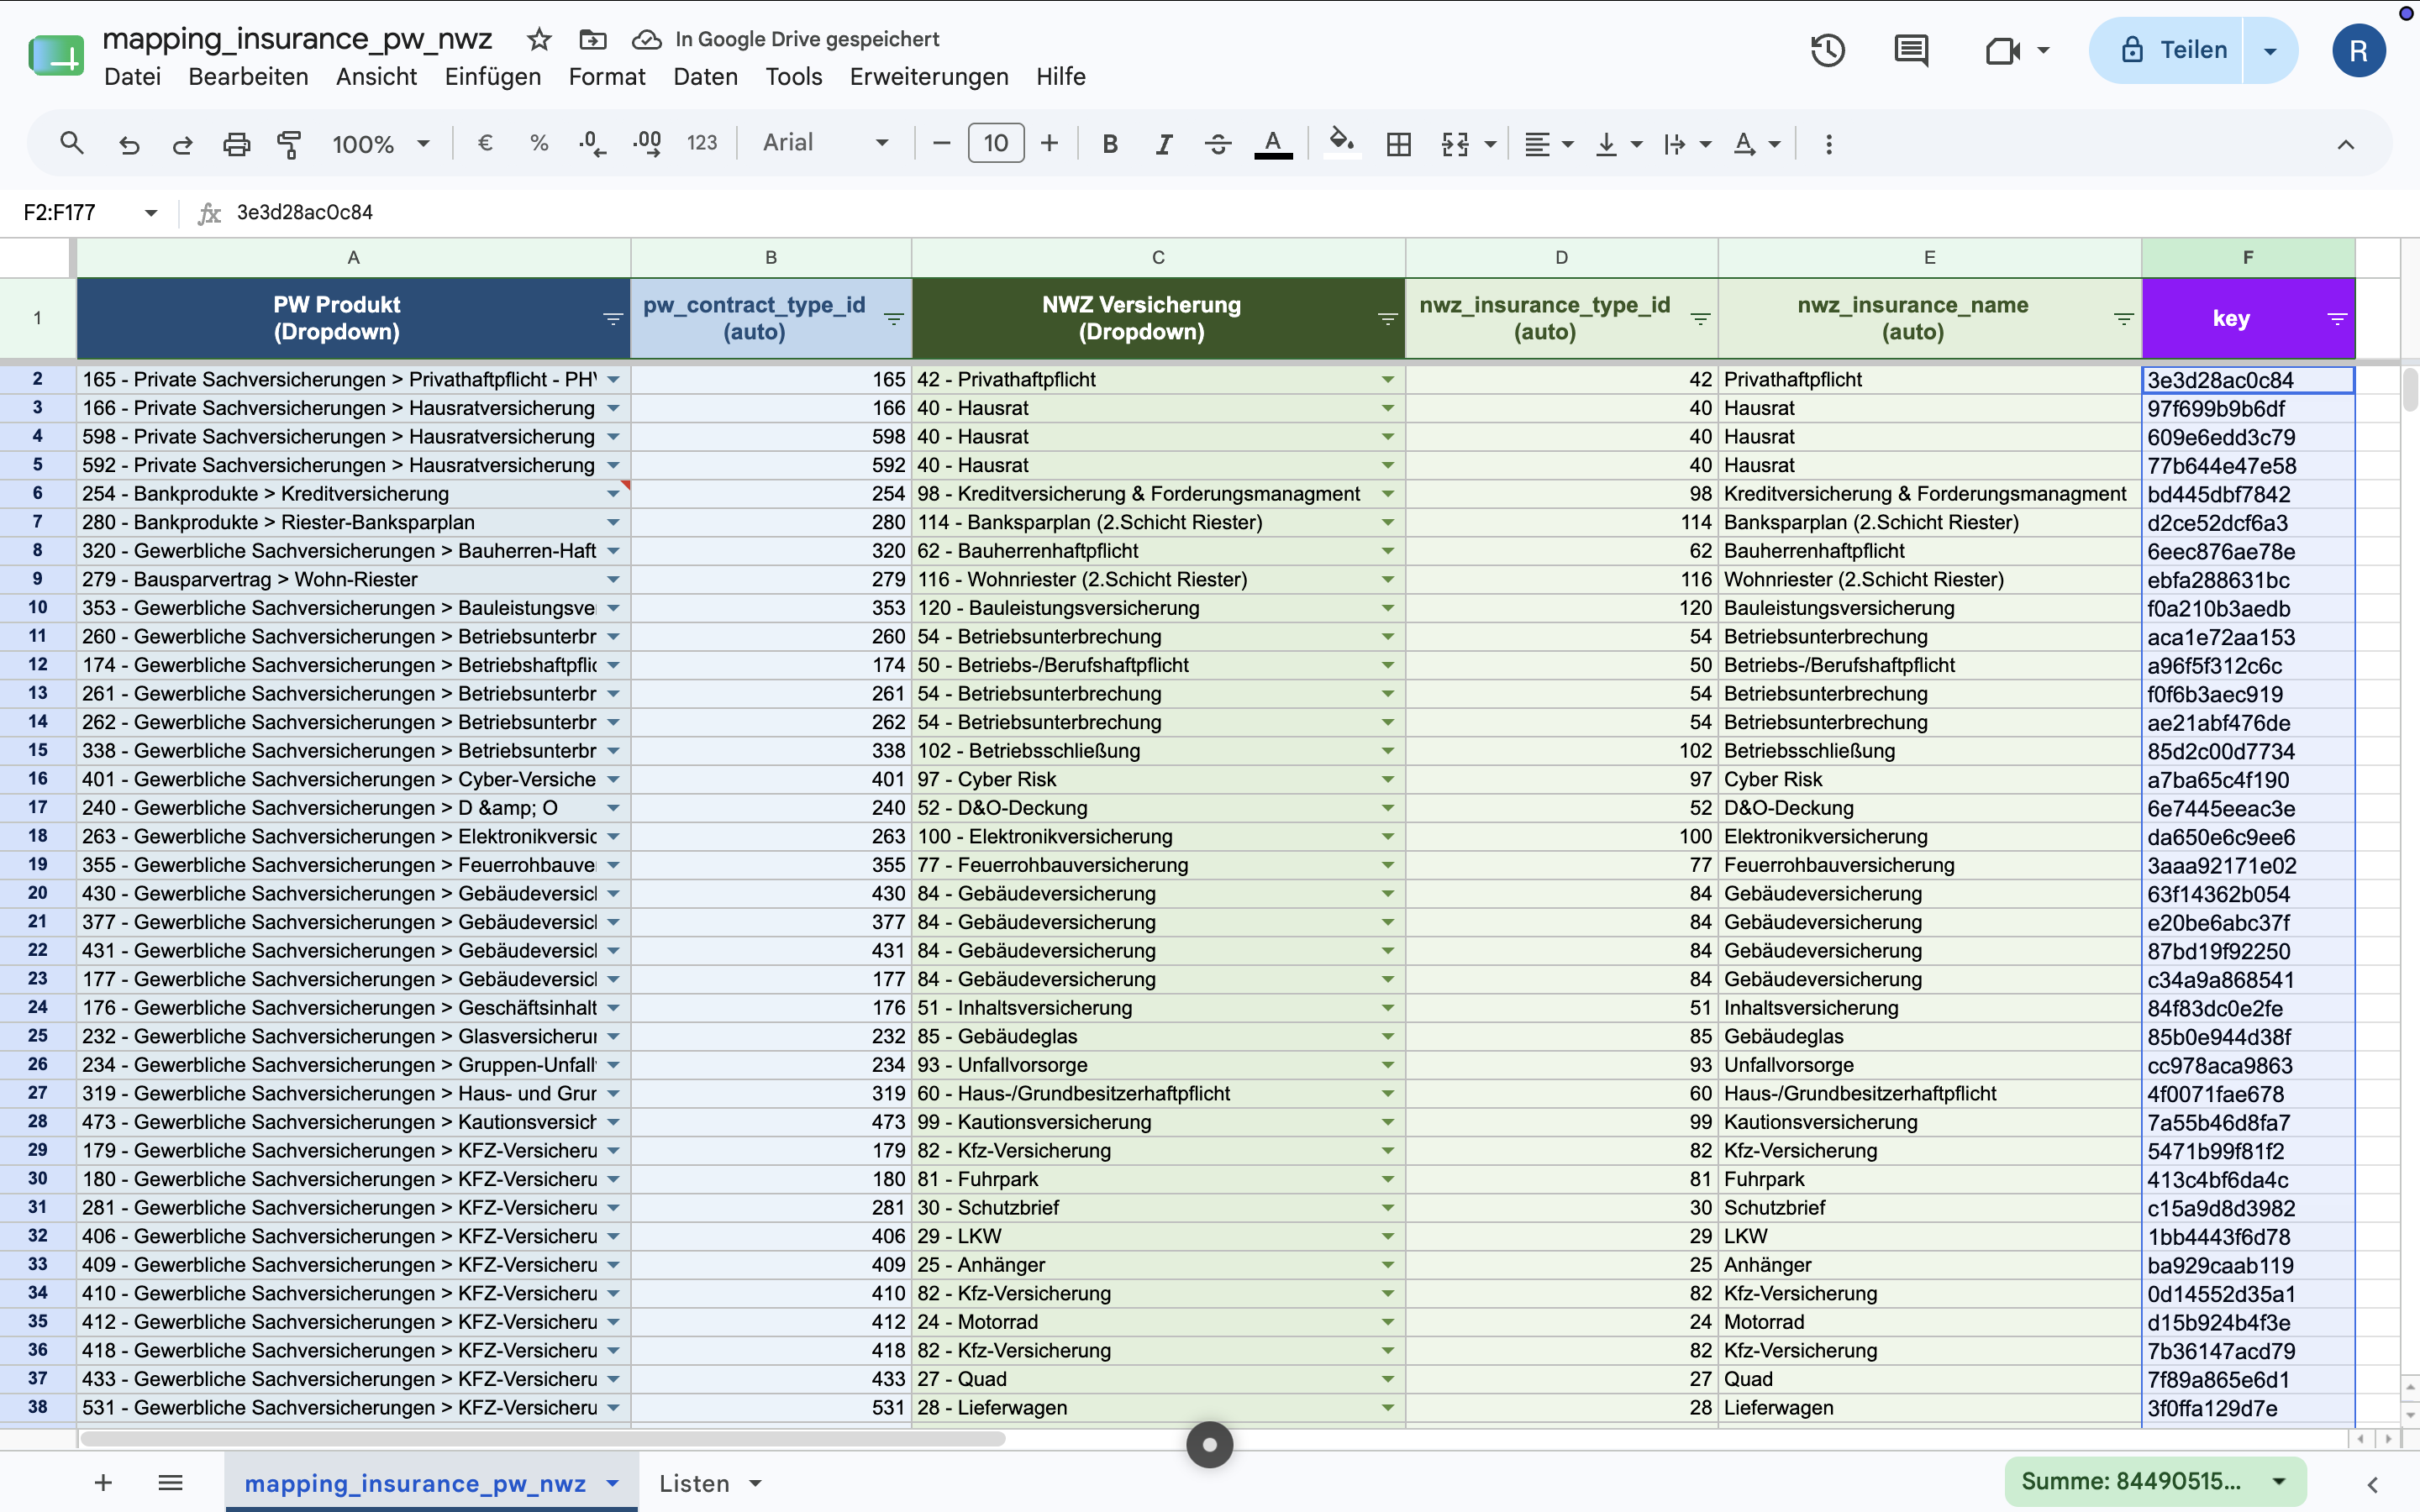The image size is (2420, 1512).
Task: Toggle bold formatting
Action: tap(1109, 144)
